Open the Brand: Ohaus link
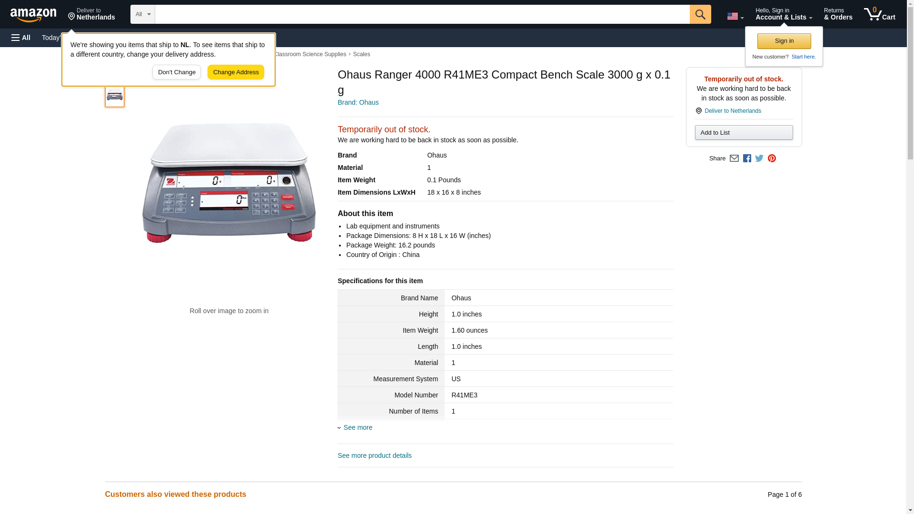This screenshot has height=514, width=914. [358, 102]
